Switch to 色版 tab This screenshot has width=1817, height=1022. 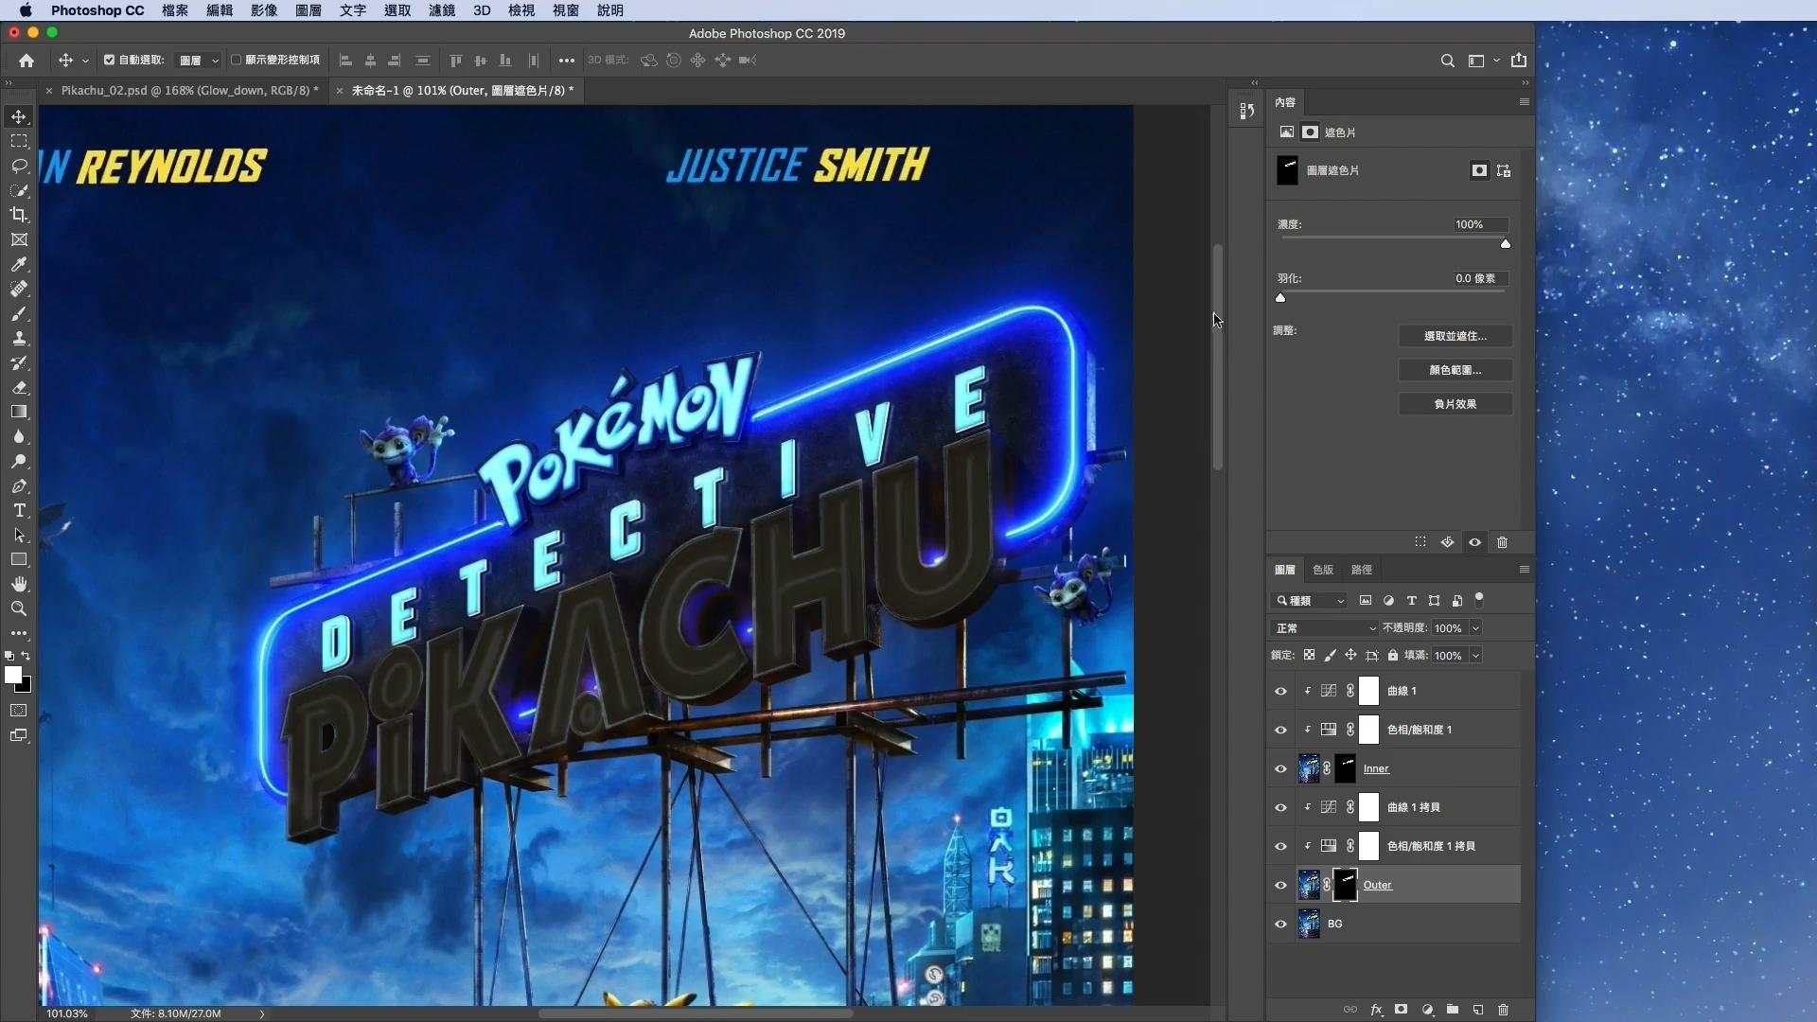pyautogui.click(x=1323, y=570)
